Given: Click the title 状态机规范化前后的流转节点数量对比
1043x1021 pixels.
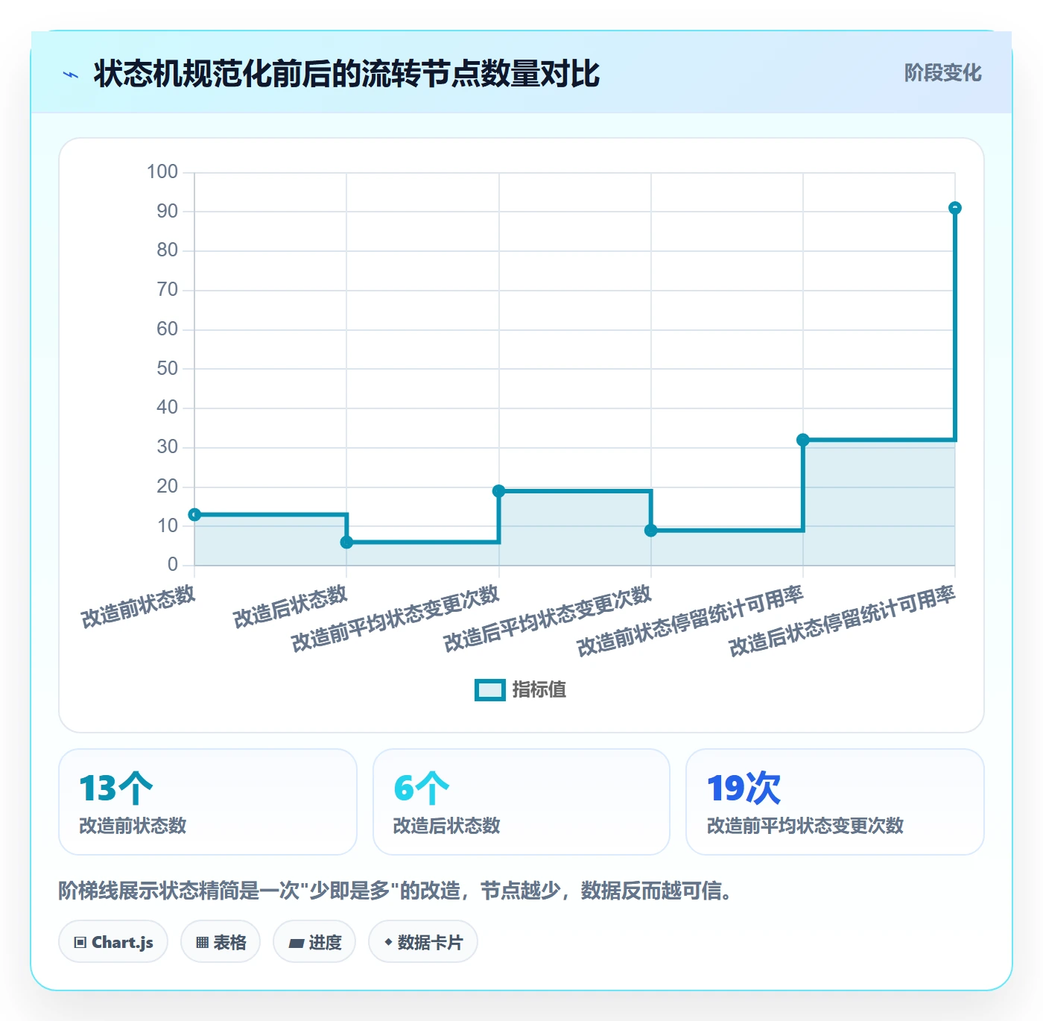Looking at the screenshot, I should point(346,74).
